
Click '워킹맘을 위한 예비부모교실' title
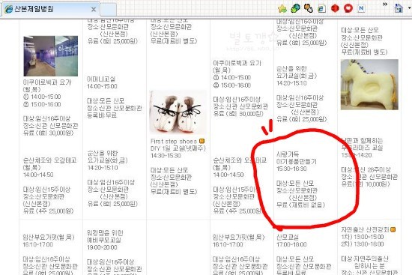pyautogui.click(x=105, y=236)
